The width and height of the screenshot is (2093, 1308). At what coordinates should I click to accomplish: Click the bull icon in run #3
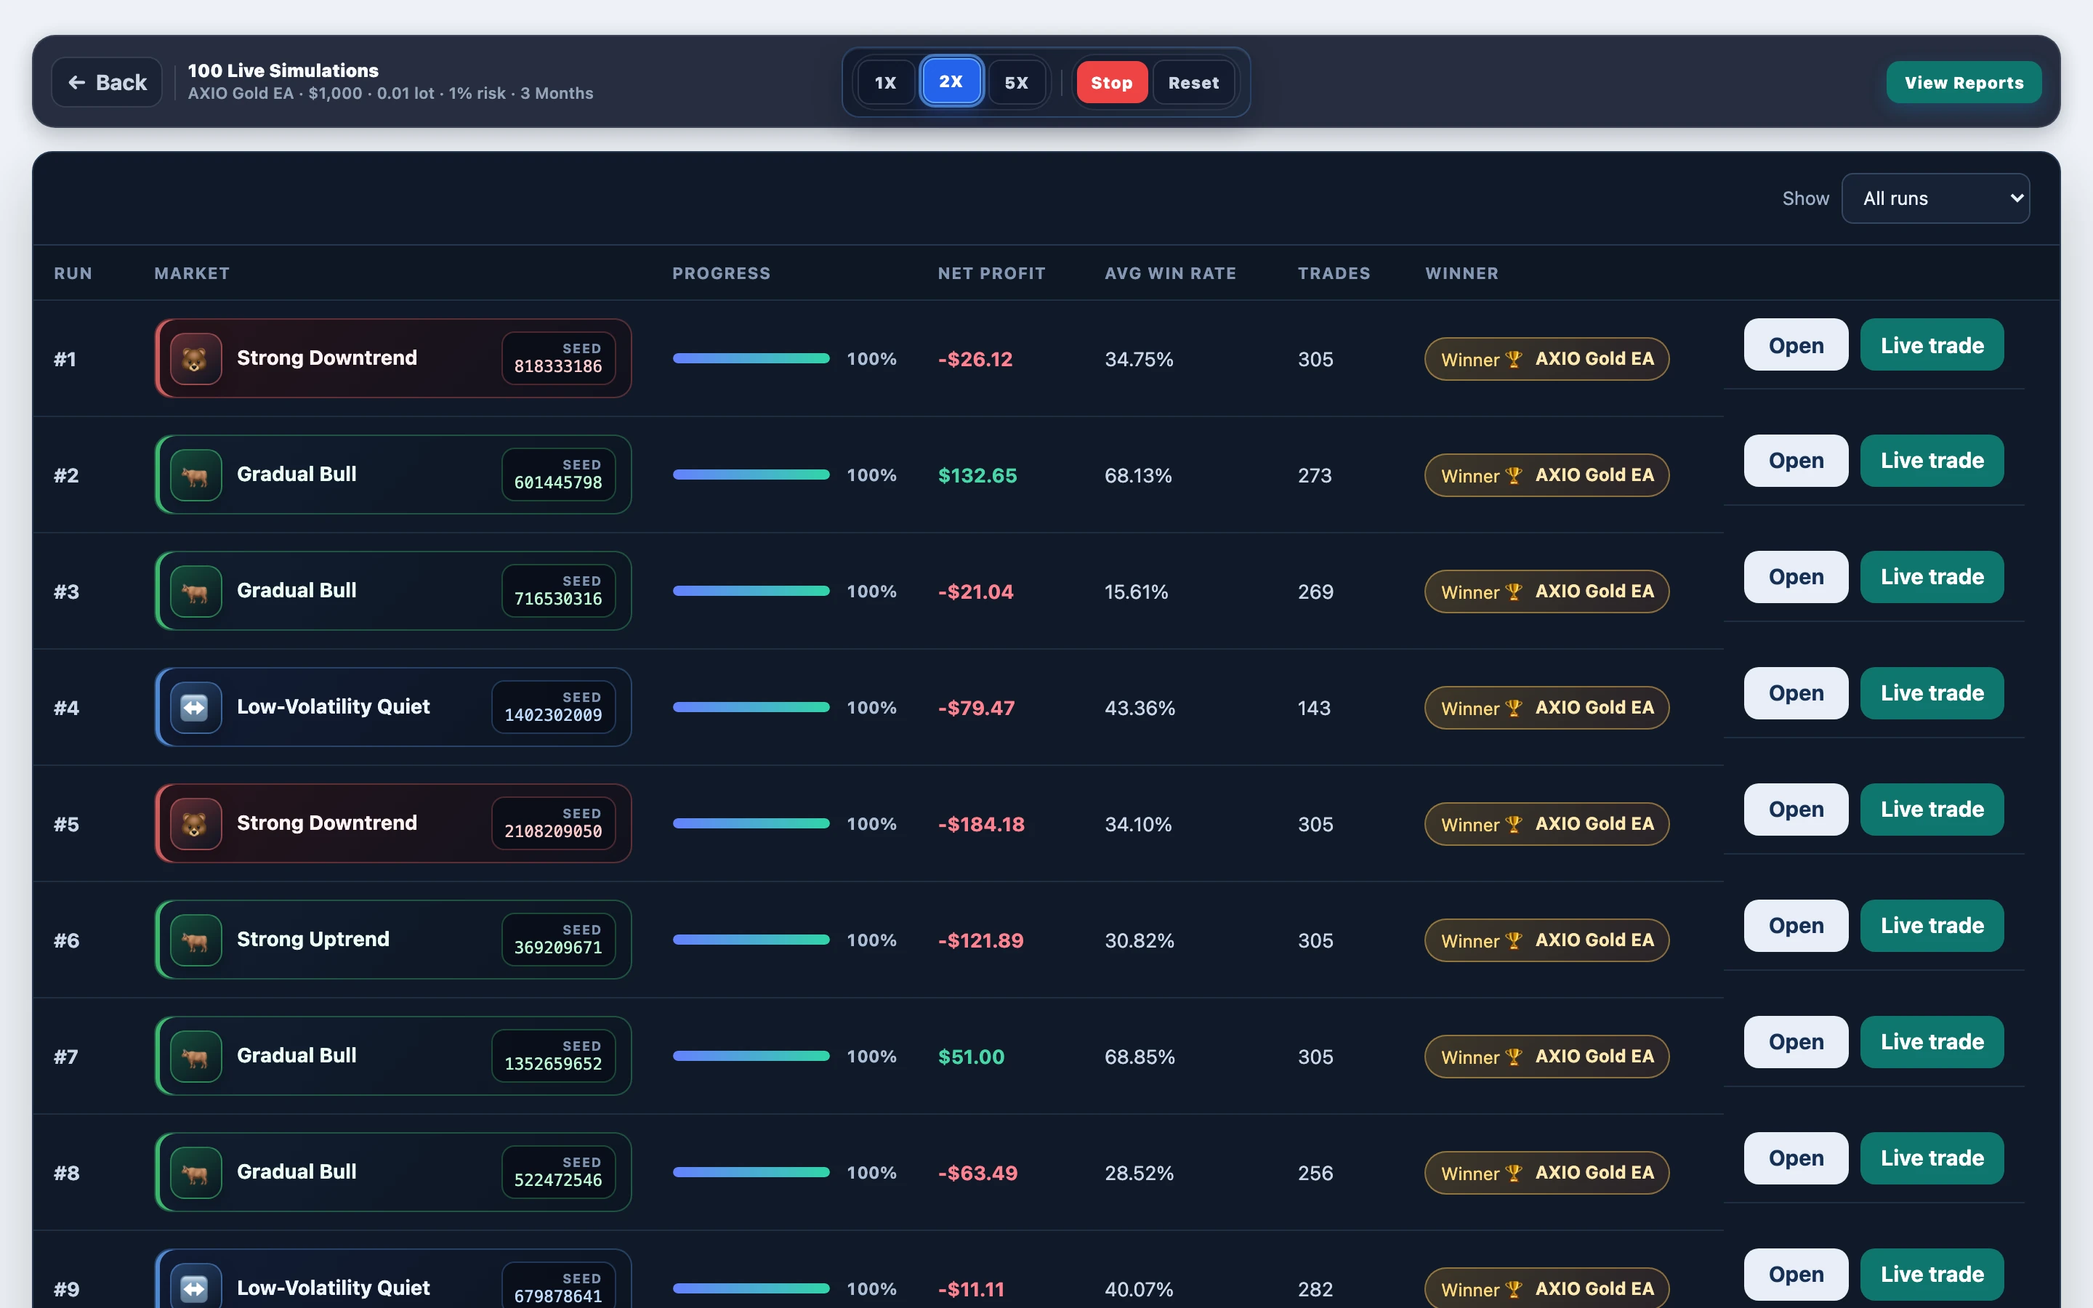[195, 591]
